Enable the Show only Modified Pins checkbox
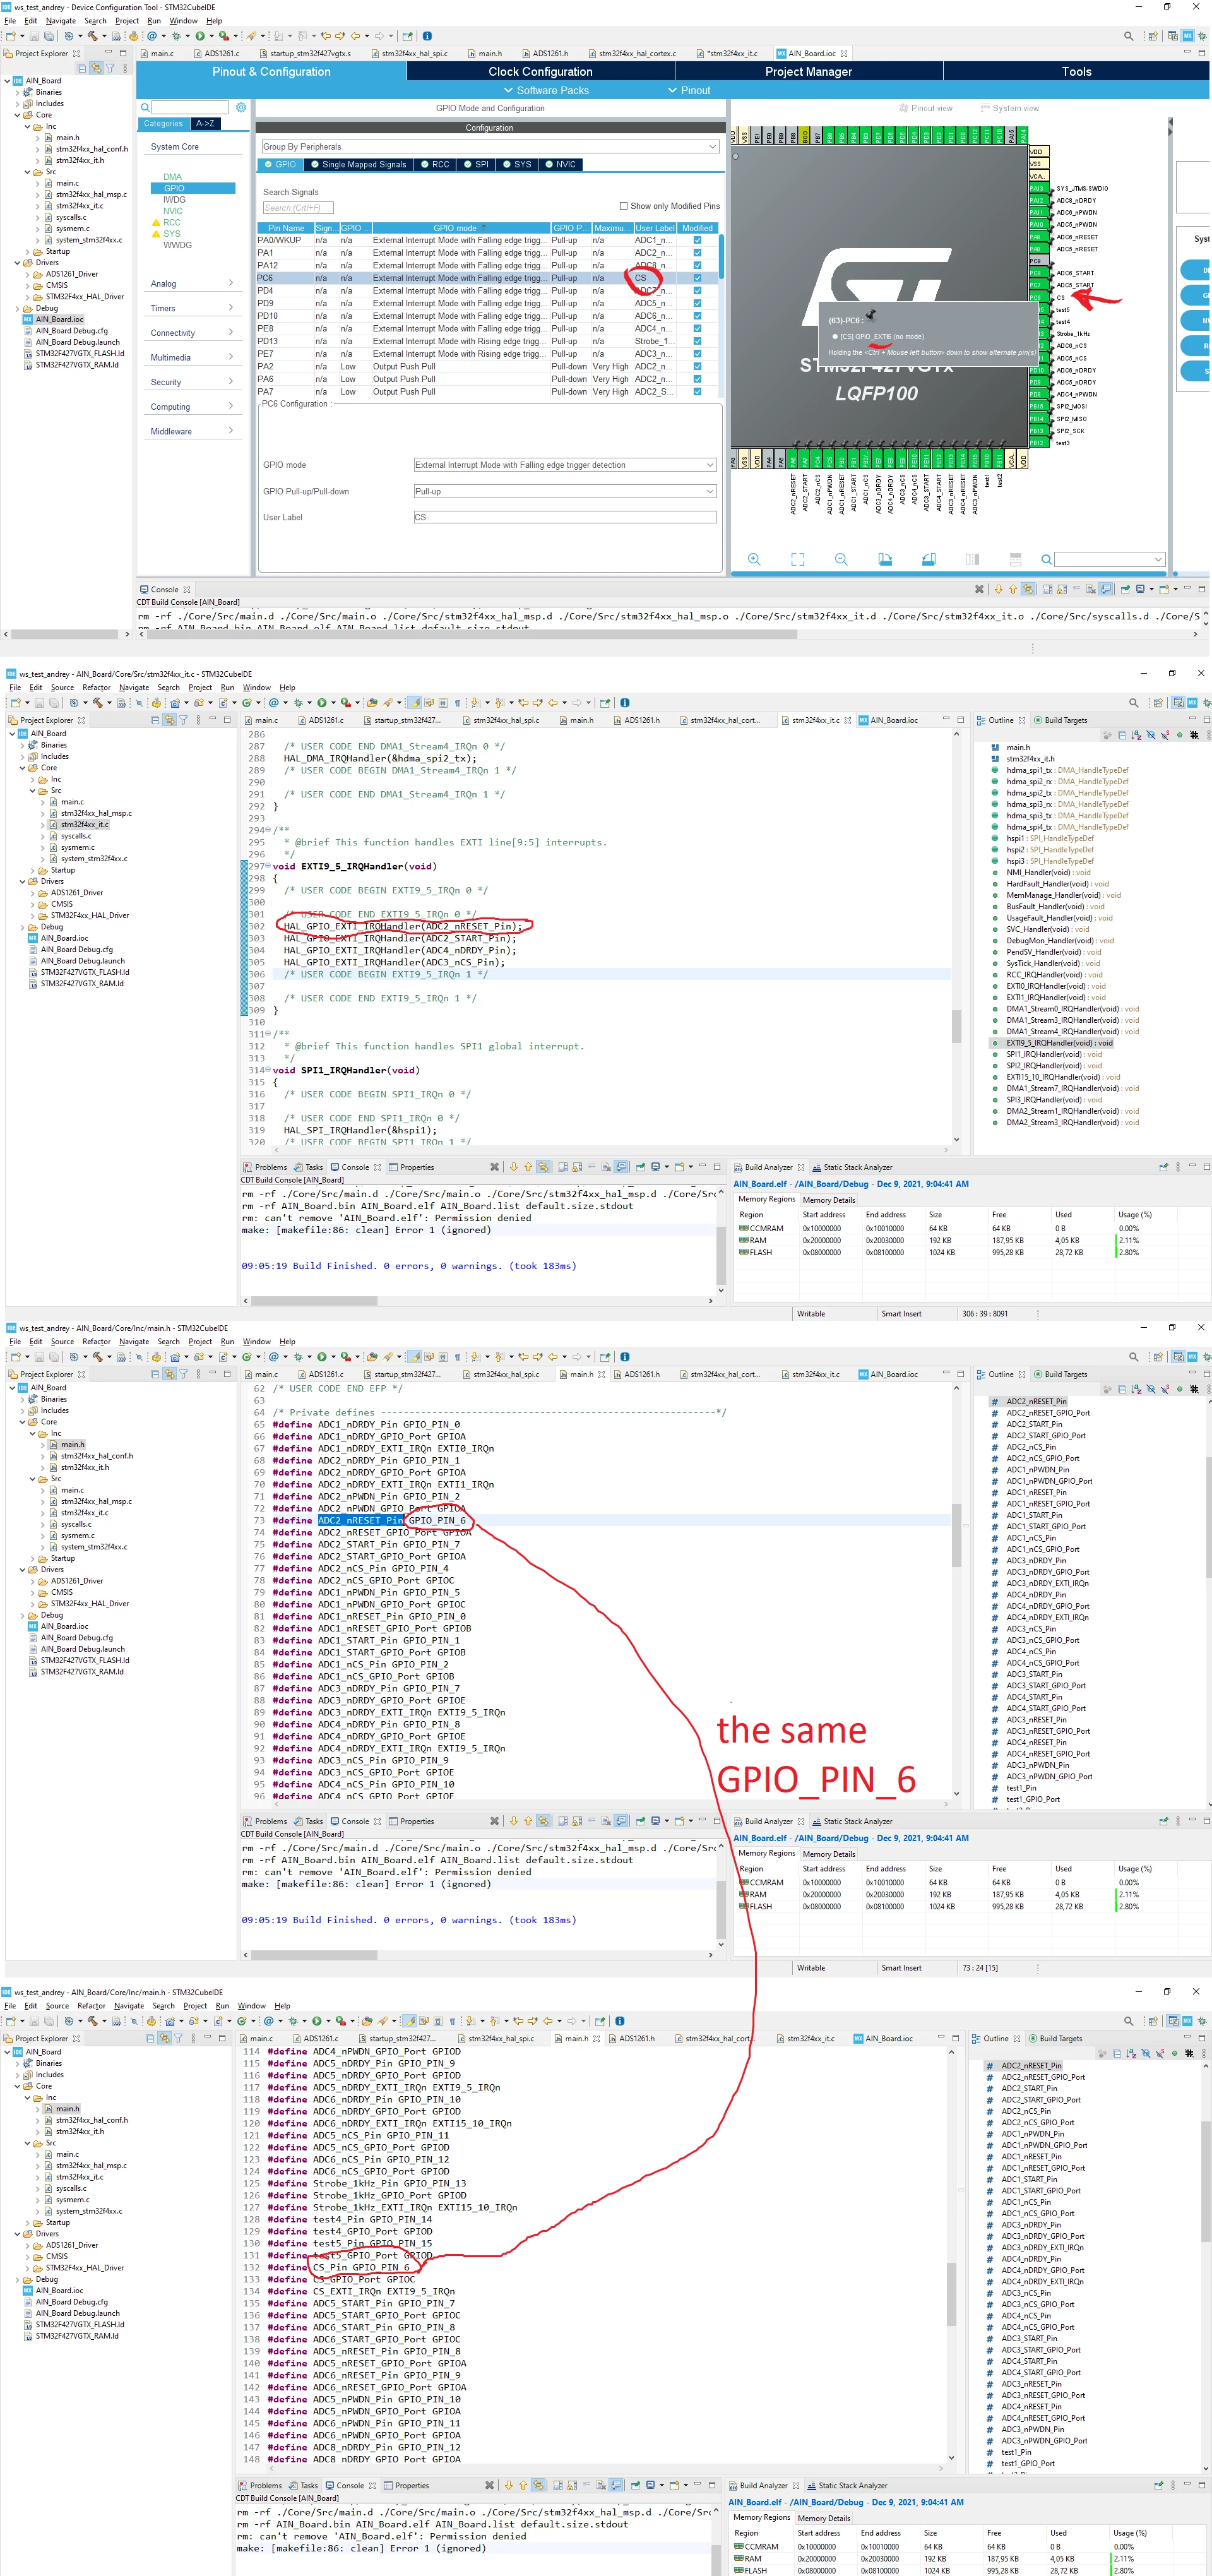Screen dimensions: 1212x2576 [x=624, y=206]
